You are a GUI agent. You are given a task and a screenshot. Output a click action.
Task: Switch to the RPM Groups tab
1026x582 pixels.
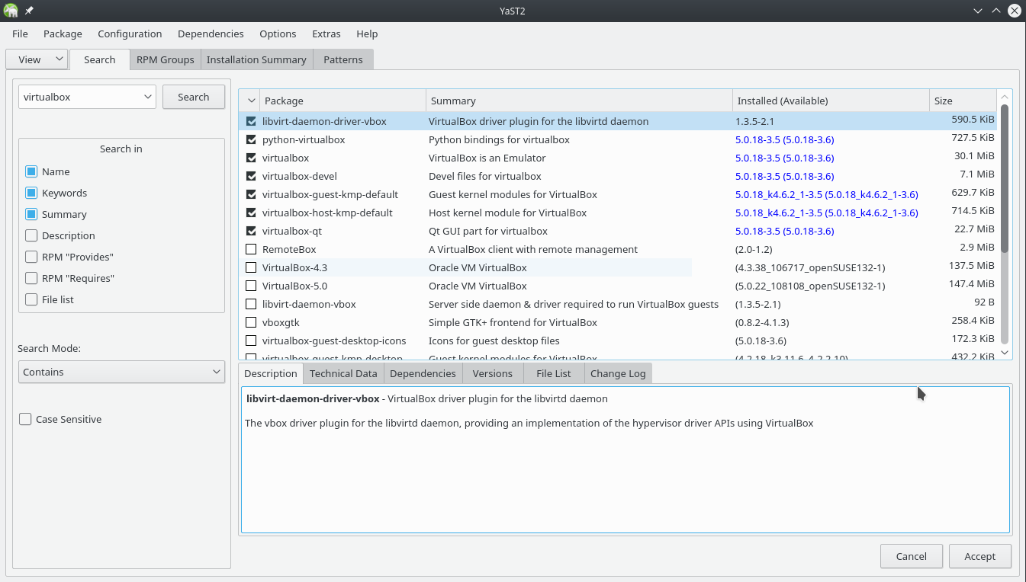point(166,59)
